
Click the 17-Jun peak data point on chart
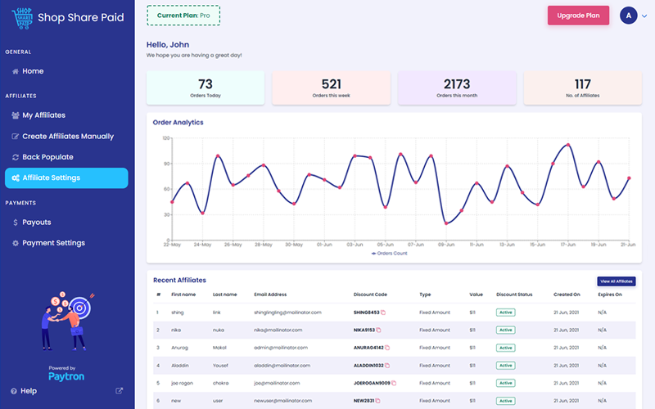pyautogui.click(x=568, y=145)
